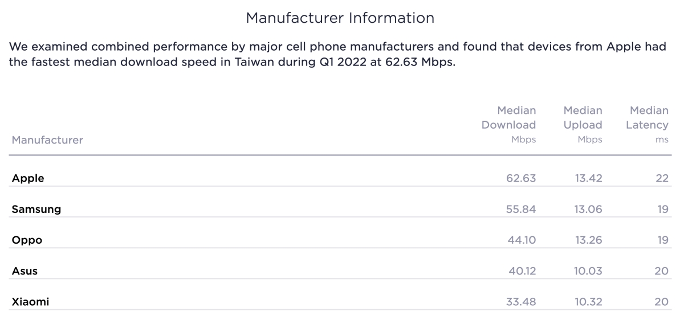Image resolution: width=684 pixels, height=324 pixels.
Task: Select the Xiaomi row label
Action: coord(30,302)
